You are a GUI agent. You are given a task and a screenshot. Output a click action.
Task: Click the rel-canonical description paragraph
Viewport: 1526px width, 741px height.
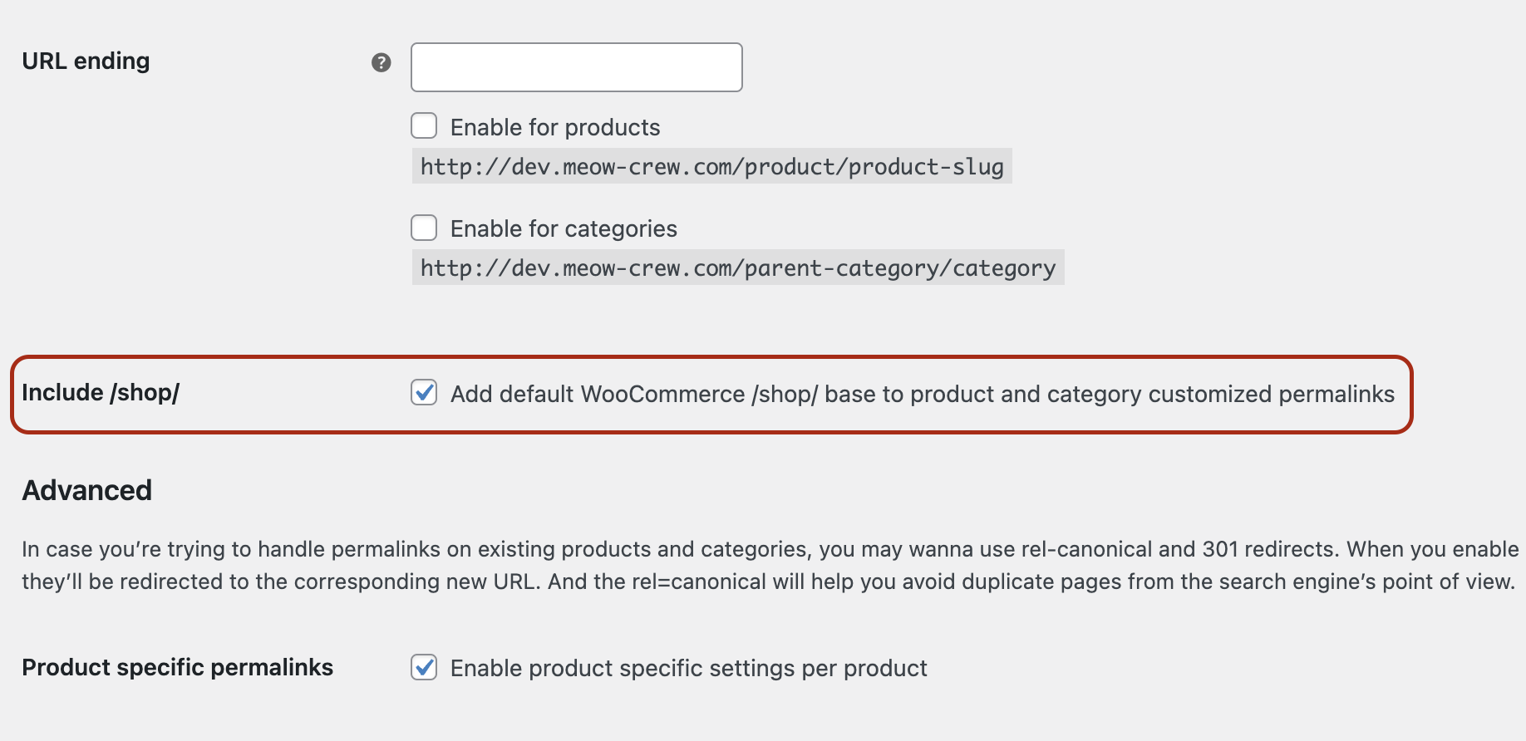coord(763,565)
